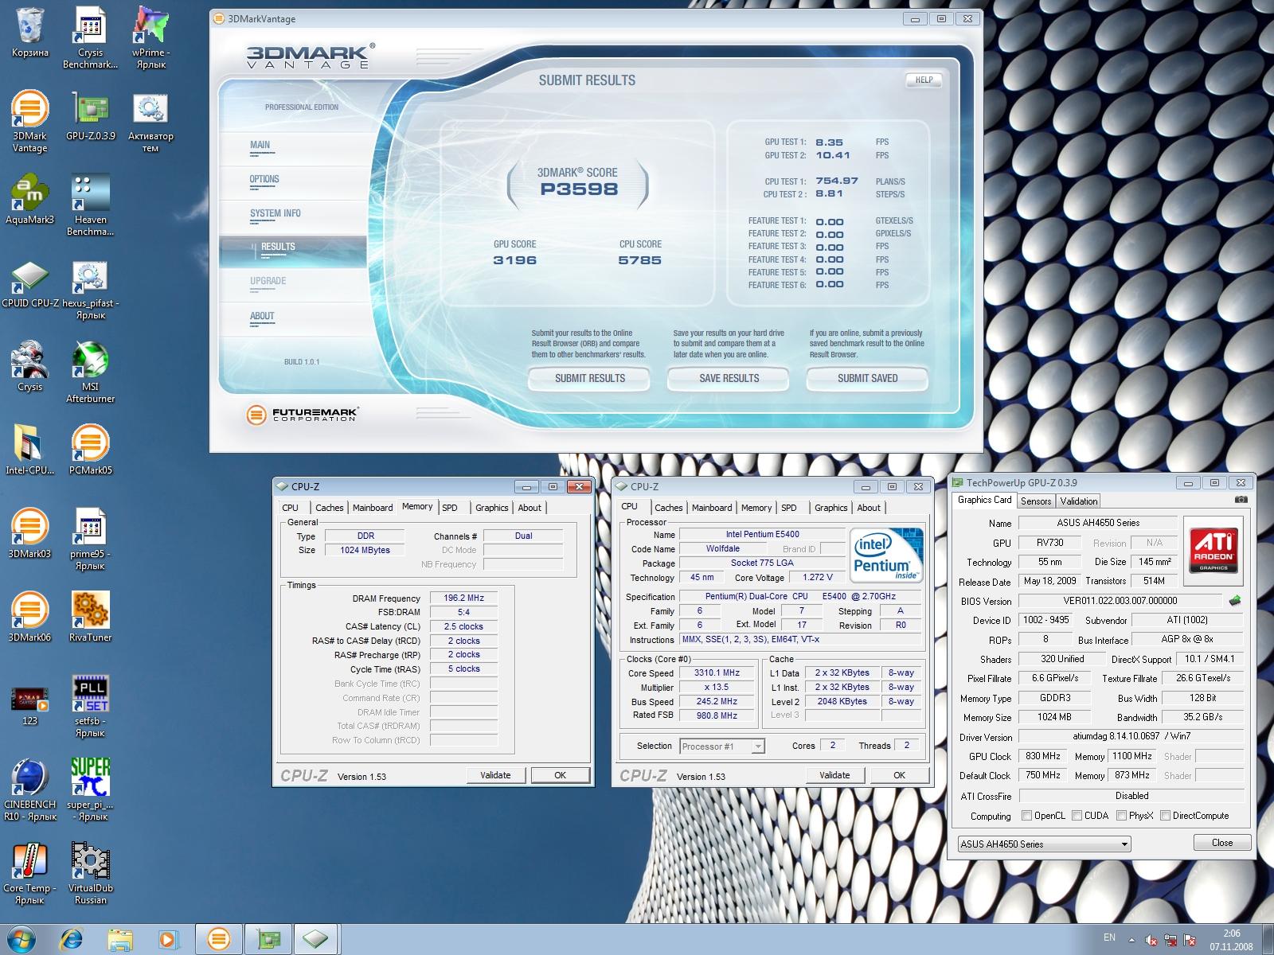Screen dimensions: 1274x955
Task: Toggle the OpenCL checkbox in GPU-Z
Action: pyautogui.click(x=1027, y=816)
